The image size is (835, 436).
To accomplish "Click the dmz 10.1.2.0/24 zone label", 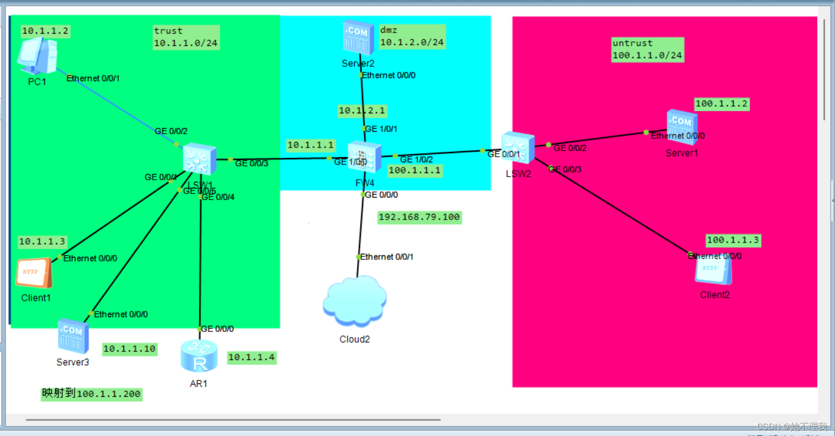I will click(412, 37).
